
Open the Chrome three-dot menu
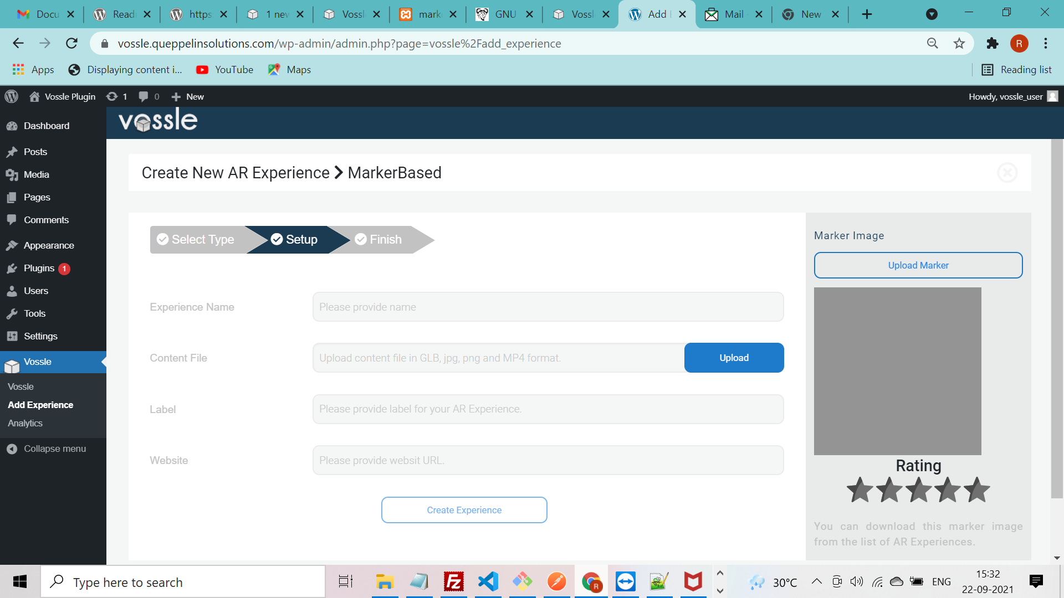coord(1046,43)
